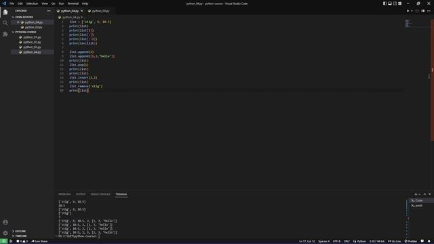Open the Search view in activity bar
The image size is (434, 244).
5,23
